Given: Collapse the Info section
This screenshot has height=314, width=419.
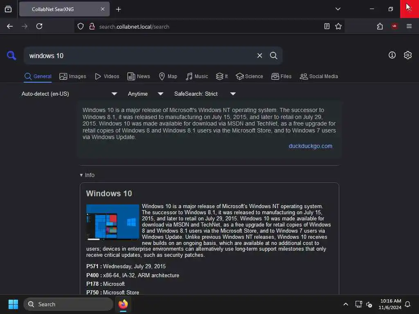Looking at the screenshot, I should pos(87,175).
